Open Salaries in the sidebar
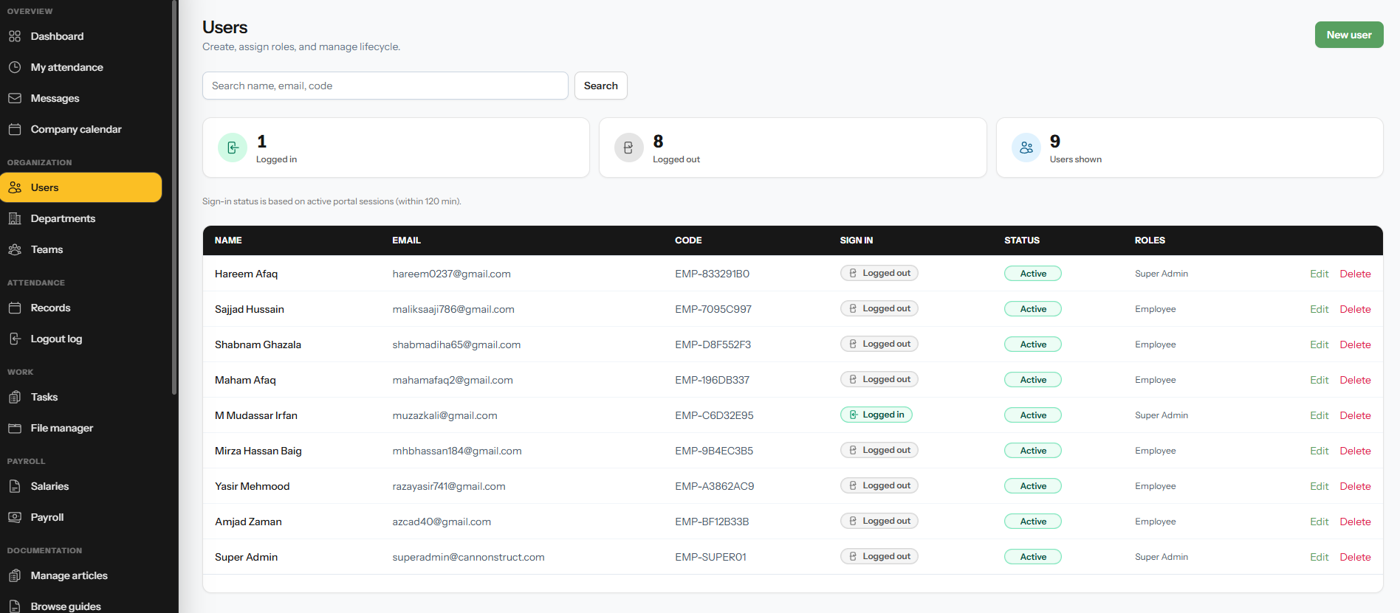The width and height of the screenshot is (1400, 613). pos(81,486)
